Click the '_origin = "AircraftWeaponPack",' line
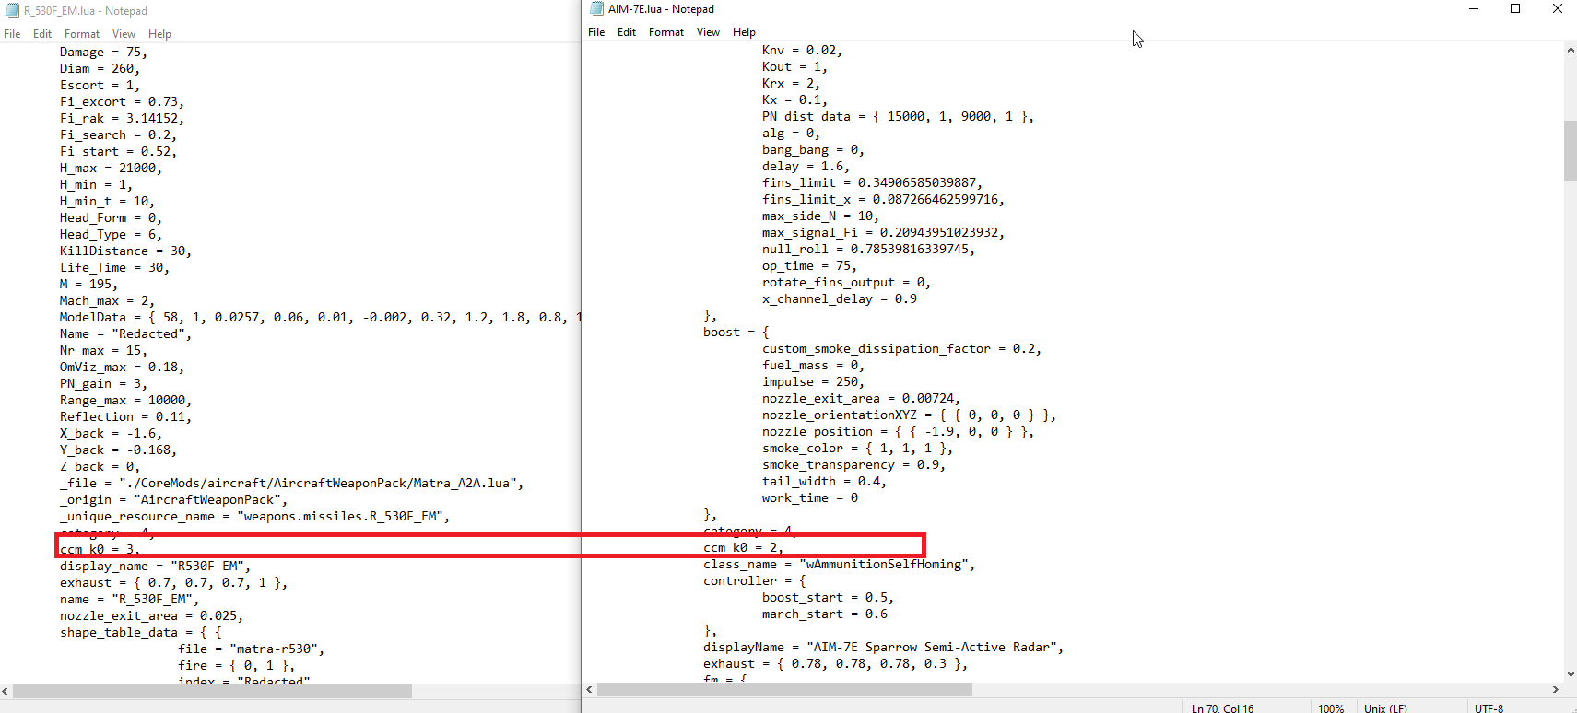This screenshot has width=1577, height=713. coord(174,500)
